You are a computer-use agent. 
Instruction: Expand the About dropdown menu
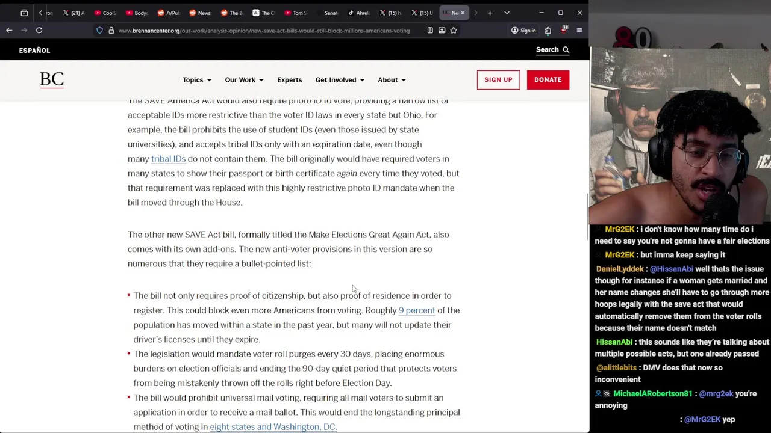point(392,80)
